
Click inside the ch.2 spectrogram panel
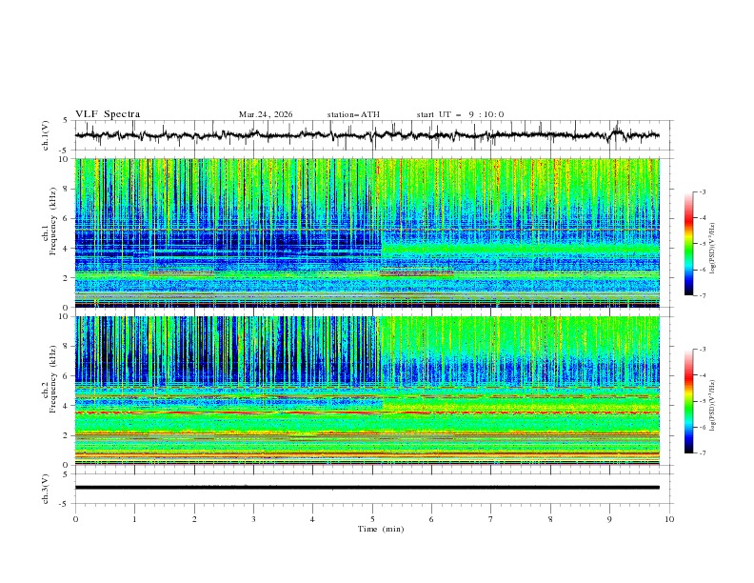coord(367,391)
